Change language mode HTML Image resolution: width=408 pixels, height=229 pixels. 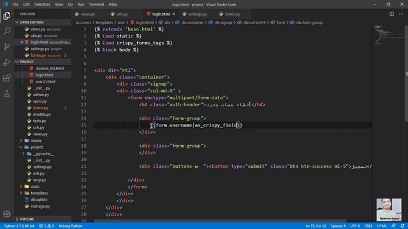(382, 226)
